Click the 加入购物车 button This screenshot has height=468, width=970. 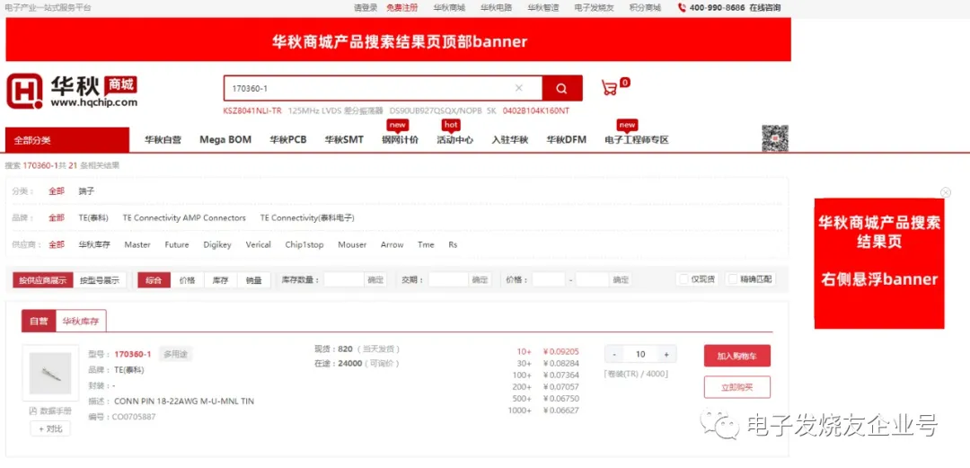(x=736, y=356)
